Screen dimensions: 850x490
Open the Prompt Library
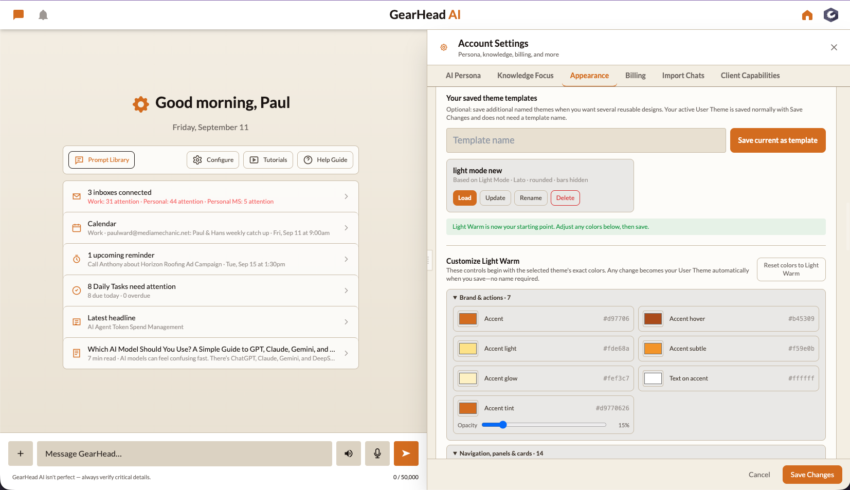coord(102,160)
